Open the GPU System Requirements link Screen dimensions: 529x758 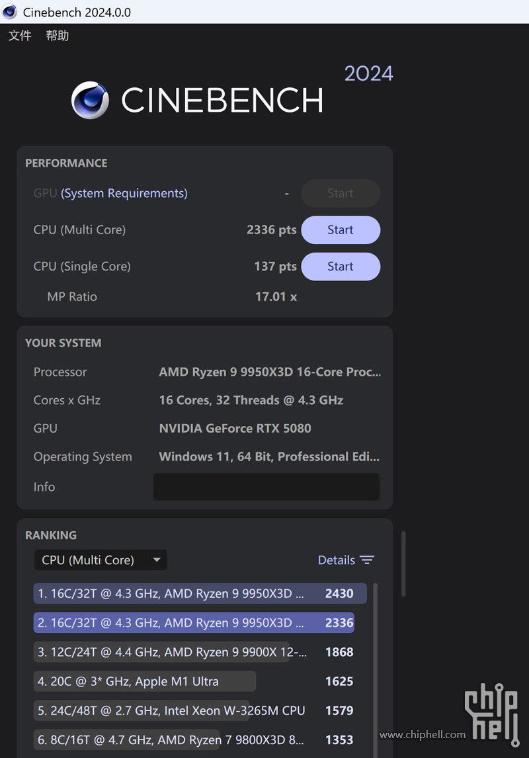click(x=124, y=193)
